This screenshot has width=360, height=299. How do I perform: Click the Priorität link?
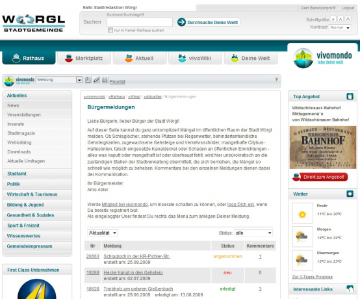(x=118, y=82)
